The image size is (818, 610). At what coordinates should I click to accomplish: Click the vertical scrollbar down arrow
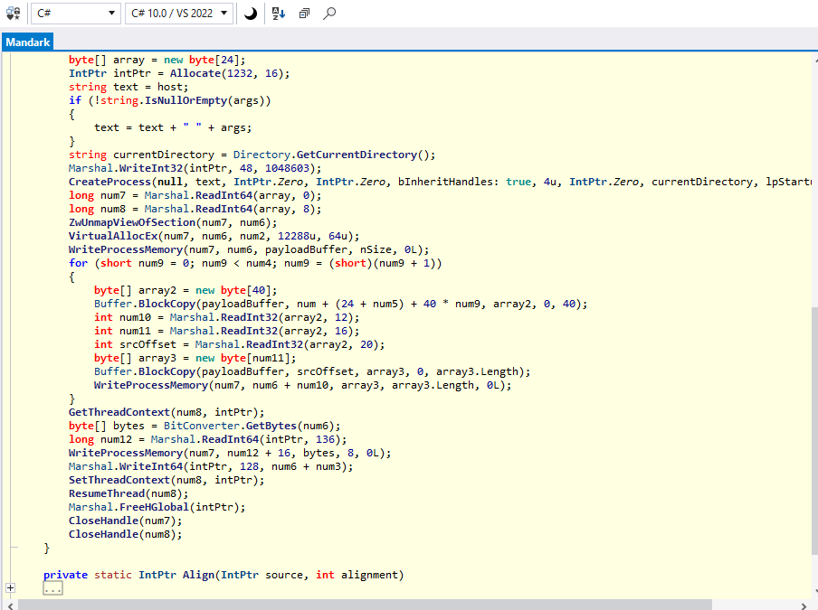[815, 591]
